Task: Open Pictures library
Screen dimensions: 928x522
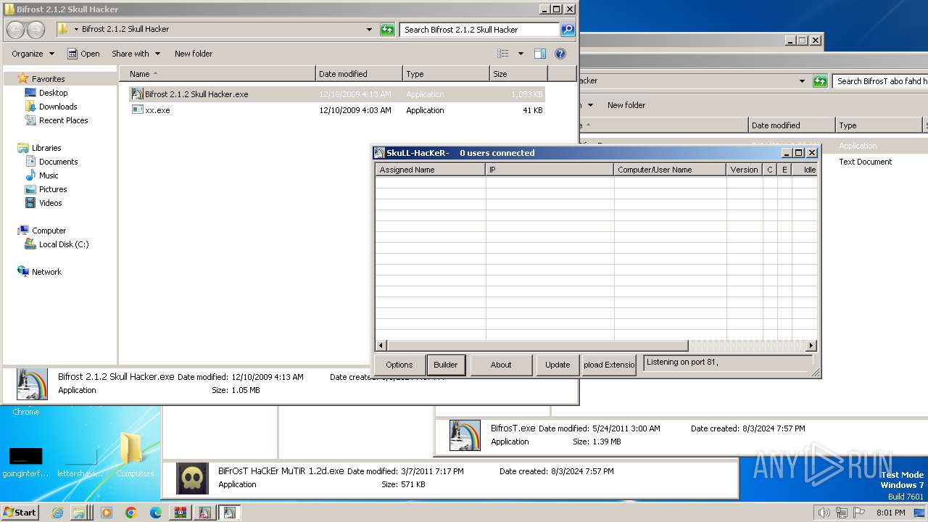Action: pyautogui.click(x=53, y=189)
